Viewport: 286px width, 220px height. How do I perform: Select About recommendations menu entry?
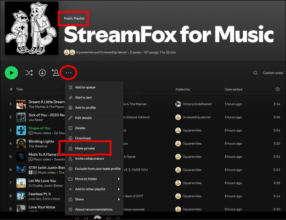(94, 209)
